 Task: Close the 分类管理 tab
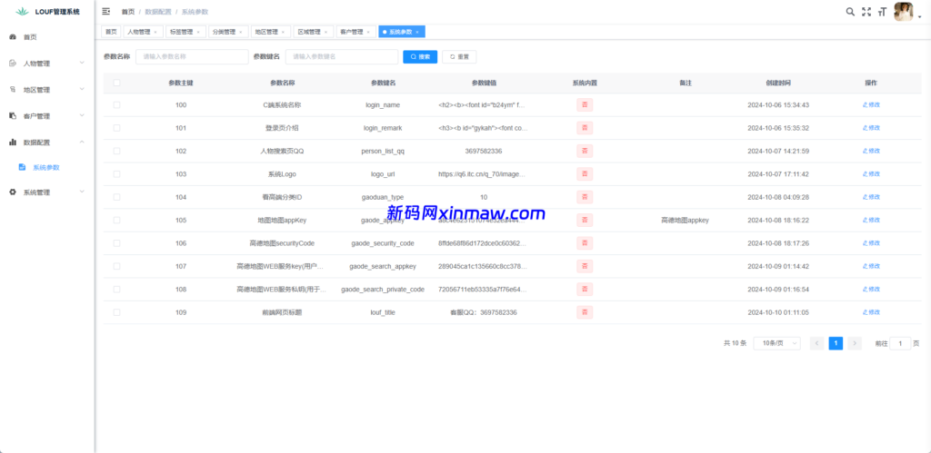coord(241,32)
